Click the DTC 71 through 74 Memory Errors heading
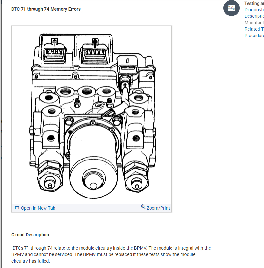264x268 pixels. [x=46, y=9]
